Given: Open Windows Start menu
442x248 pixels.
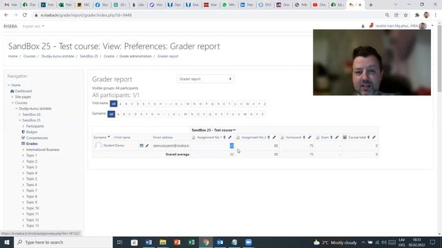Looking at the screenshot, I should [x=7, y=242].
